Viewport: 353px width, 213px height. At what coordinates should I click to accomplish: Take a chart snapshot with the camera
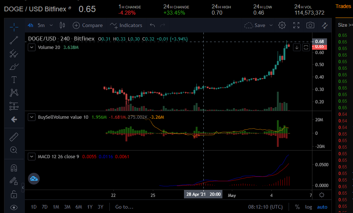pos(310,25)
